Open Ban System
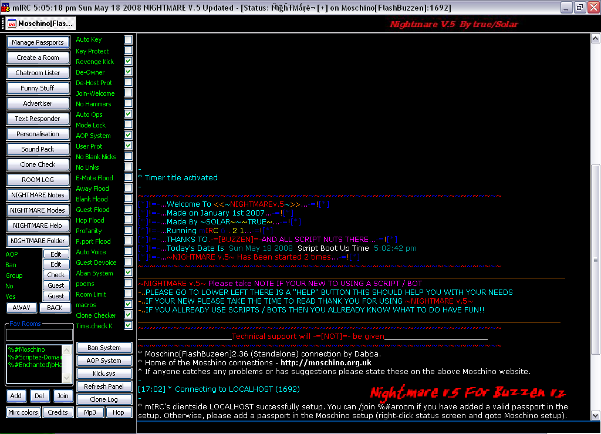The height and width of the screenshot is (434, 601). coord(104,348)
